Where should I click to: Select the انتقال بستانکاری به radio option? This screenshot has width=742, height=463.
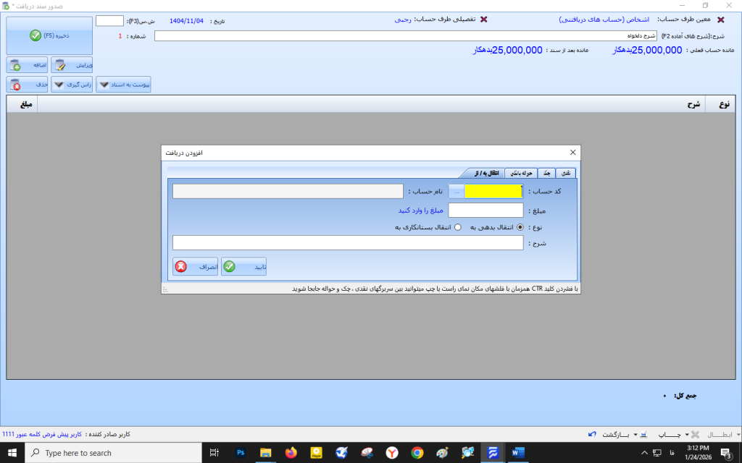pyautogui.click(x=457, y=226)
